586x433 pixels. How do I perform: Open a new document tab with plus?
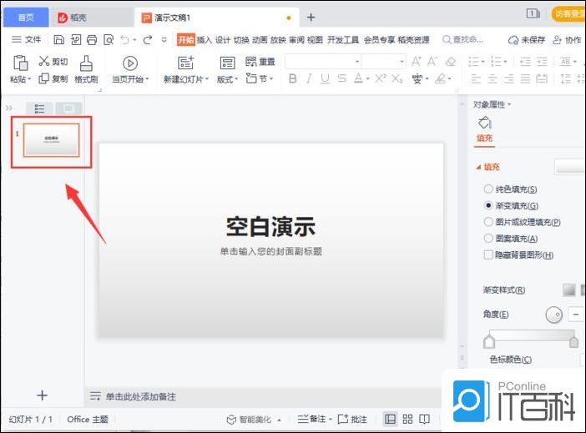point(311,18)
